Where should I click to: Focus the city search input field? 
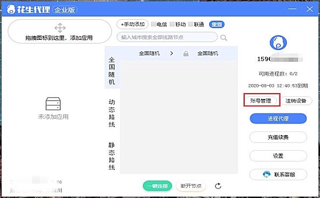pos(167,37)
